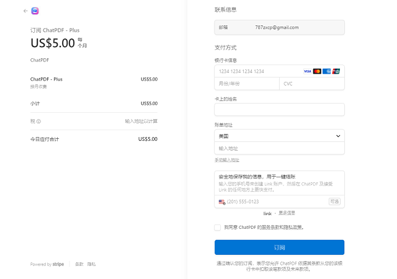Click the 联系信息 heading
The height and width of the screenshot is (279, 397).
pyautogui.click(x=226, y=10)
